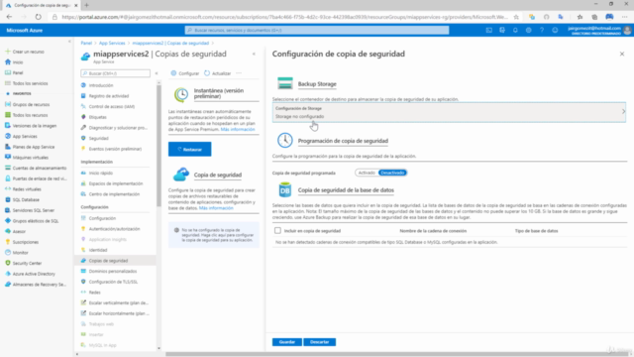Open Security Center in the sidebar

27,263
